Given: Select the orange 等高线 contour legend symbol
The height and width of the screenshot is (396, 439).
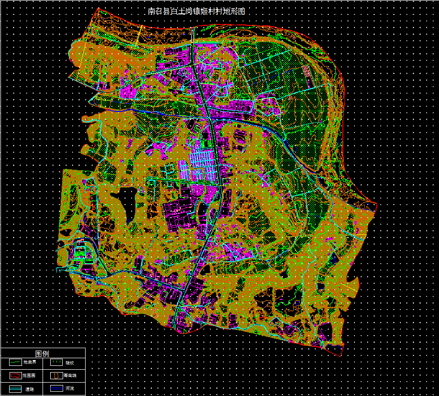Looking at the screenshot, I should [x=56, y=375].
